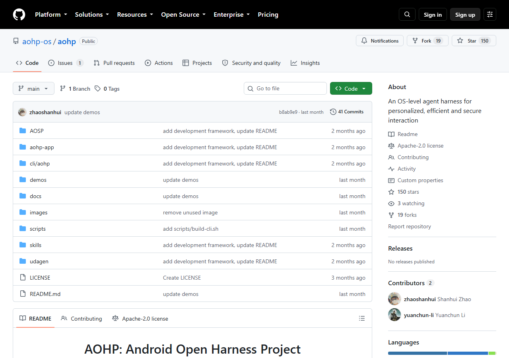509x358 pixels.
Task: Star the repository with Star button
Action: 474,41
